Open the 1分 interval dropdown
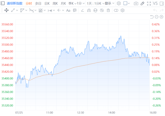Viewport: 165px width, 116px height. coord(81,3)
